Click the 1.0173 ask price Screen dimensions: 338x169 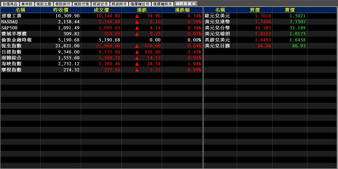[x=298, y=34]
